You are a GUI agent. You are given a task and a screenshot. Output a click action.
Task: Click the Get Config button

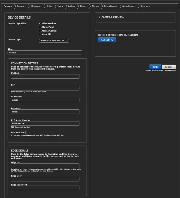click(107, 40)
